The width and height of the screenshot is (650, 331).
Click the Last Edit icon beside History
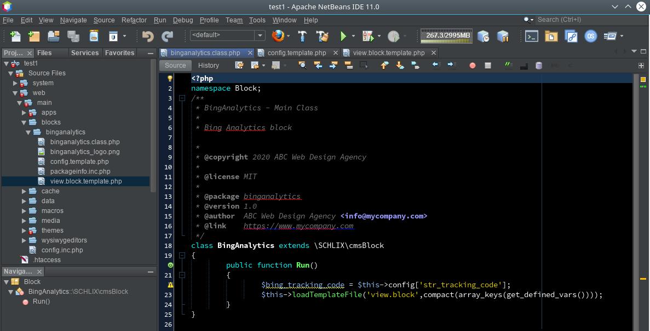point(239,66)
